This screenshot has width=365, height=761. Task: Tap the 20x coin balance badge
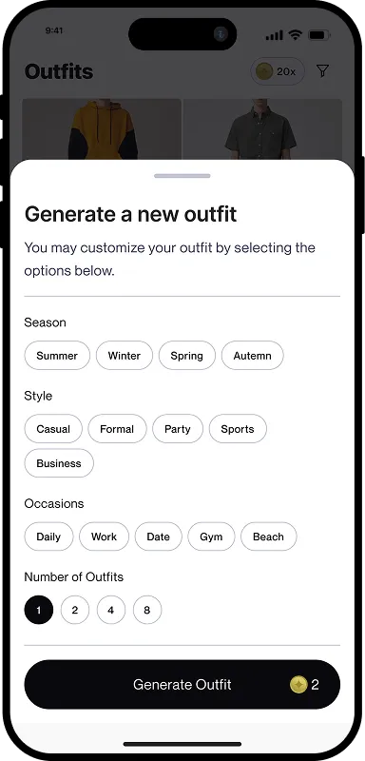[x=278, y=71]
